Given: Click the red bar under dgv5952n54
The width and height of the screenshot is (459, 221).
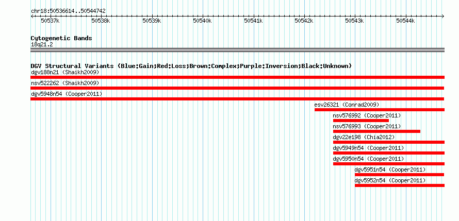Looking at the screenshot, I should pos(400,185).
